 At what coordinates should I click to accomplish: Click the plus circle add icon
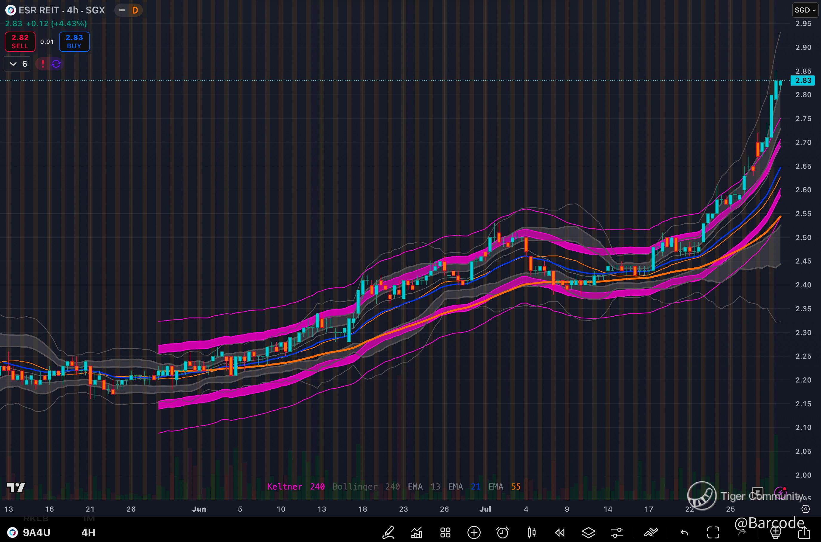pyautogui.click(x=474, y=532)
